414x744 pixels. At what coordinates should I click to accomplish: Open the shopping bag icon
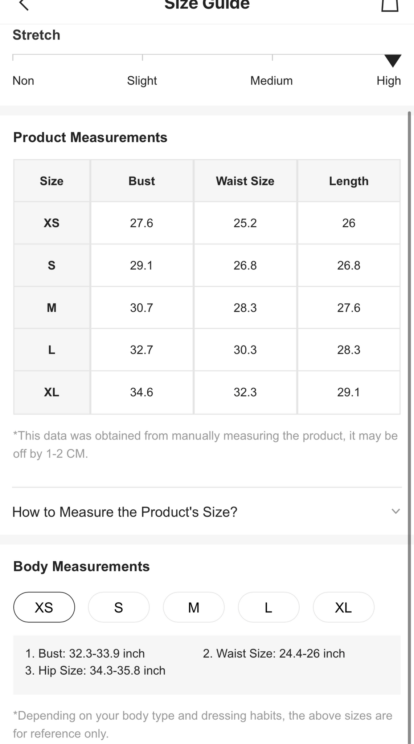pyautogui.click(x=390, y=5)
